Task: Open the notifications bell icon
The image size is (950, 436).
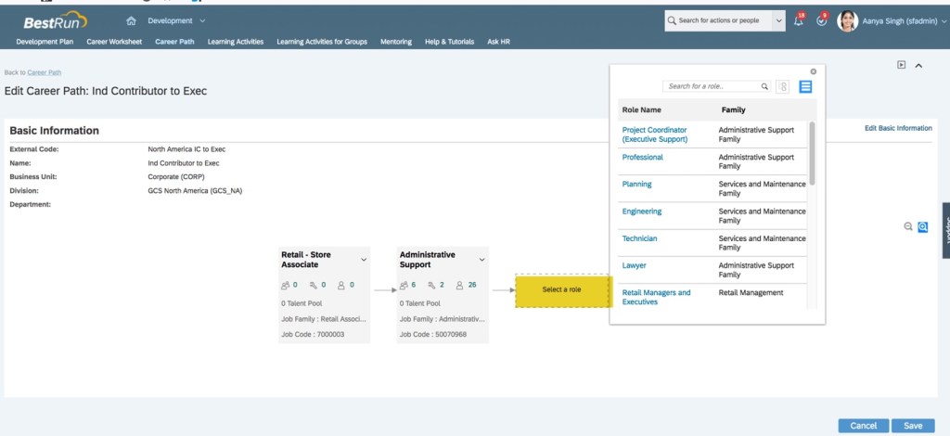Action: tap(798, 20)
